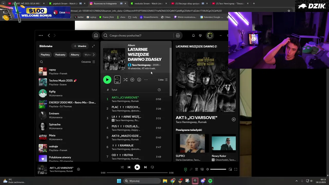Viewport: 329px width, 185px height.
Task: Open the StreamElements bookmark
Action: click(149, 17)
